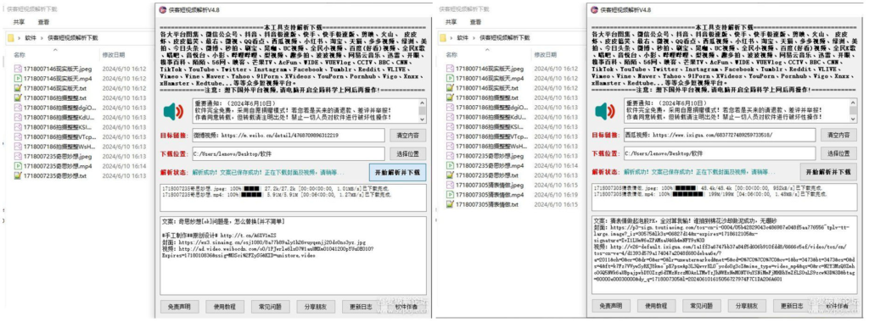Screen dimensions: 869x322
Task: Click the app logo in the Xigua-link window's title bar
Action: [x=594, y=9]
